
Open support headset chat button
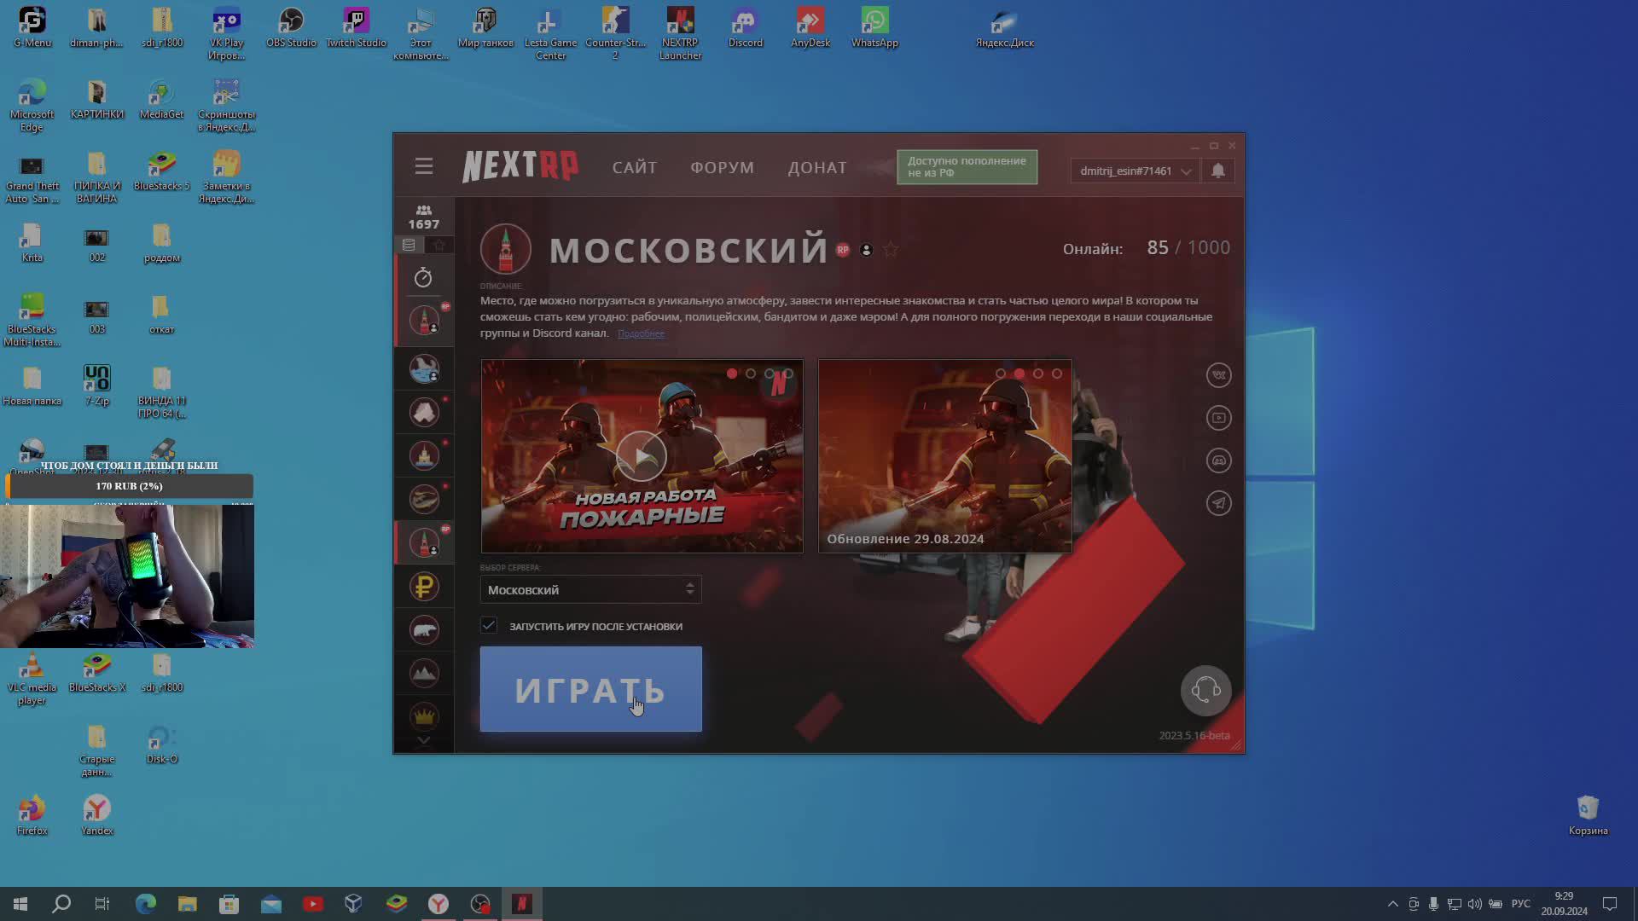pos(1205,690)
